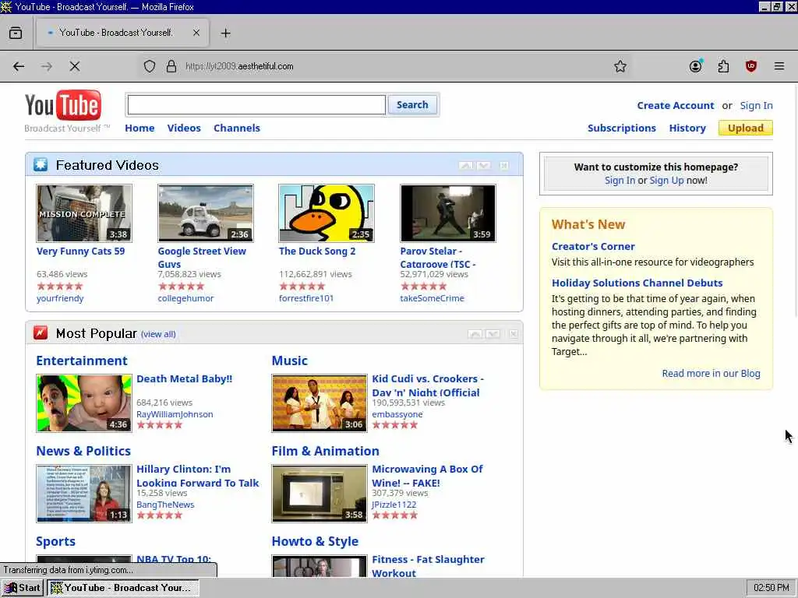Click the Featured Videos star icon
This screenshot has height=598, width=798.
point(41,165)
